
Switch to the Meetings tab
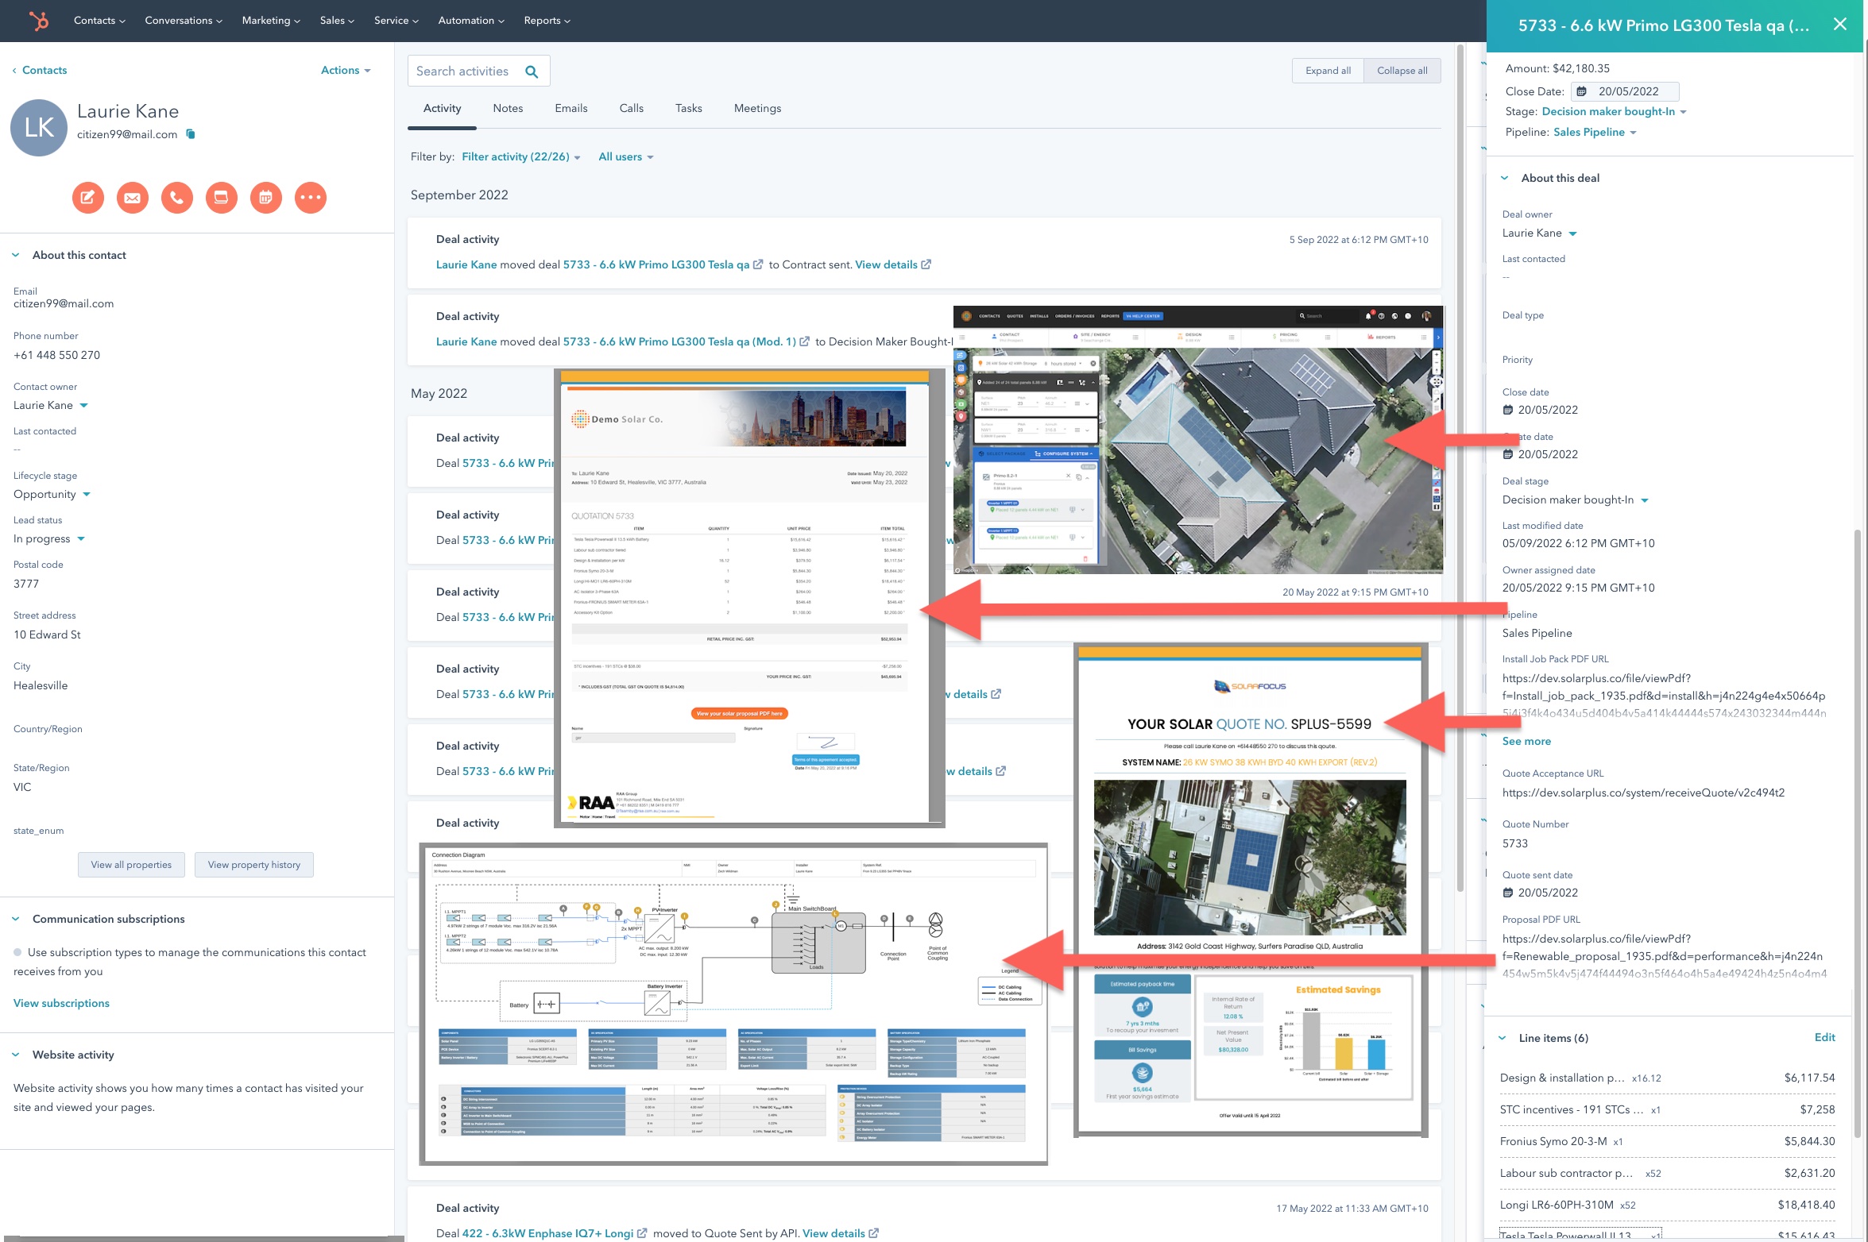pyautogui.click(x=757, y=108)
